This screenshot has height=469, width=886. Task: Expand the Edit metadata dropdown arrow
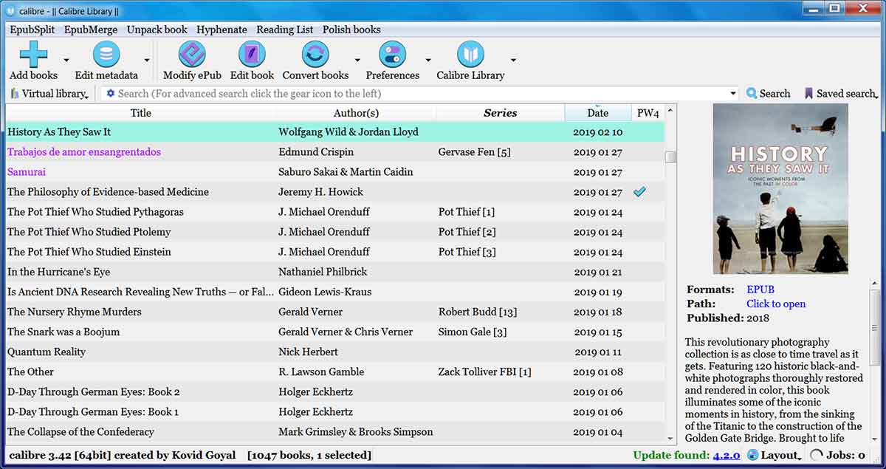[x=147, y=60]
